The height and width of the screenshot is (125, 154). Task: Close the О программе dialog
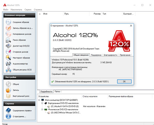point(131,26)
